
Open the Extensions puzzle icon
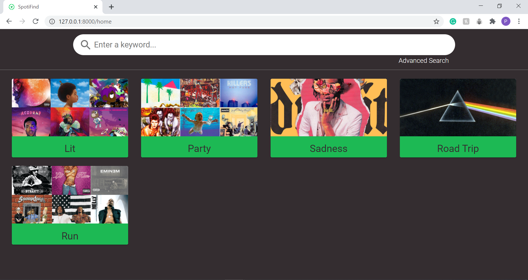click(x=493, y=21)
